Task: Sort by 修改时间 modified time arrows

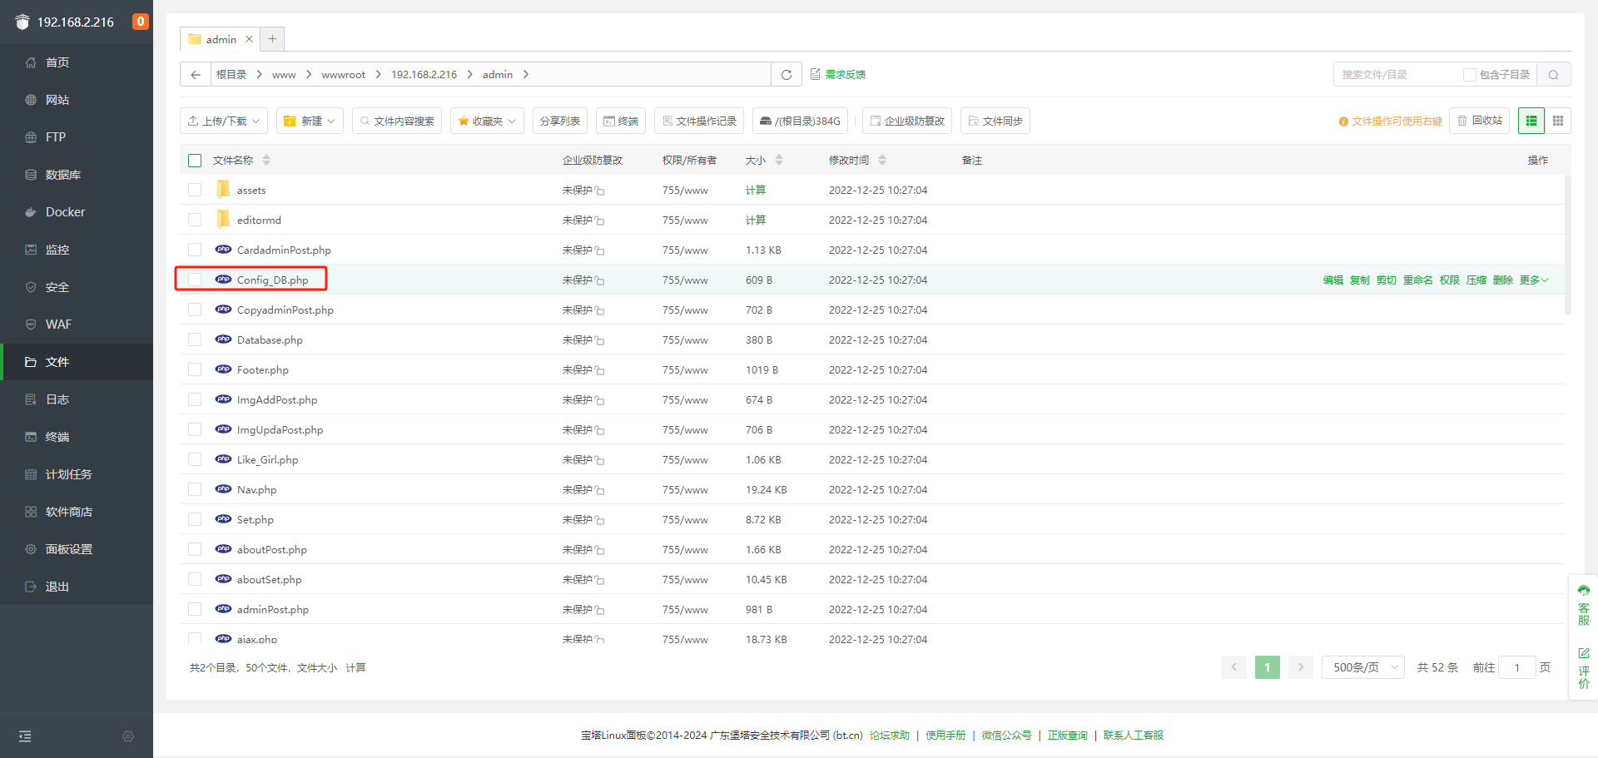Action: (882, 160)
